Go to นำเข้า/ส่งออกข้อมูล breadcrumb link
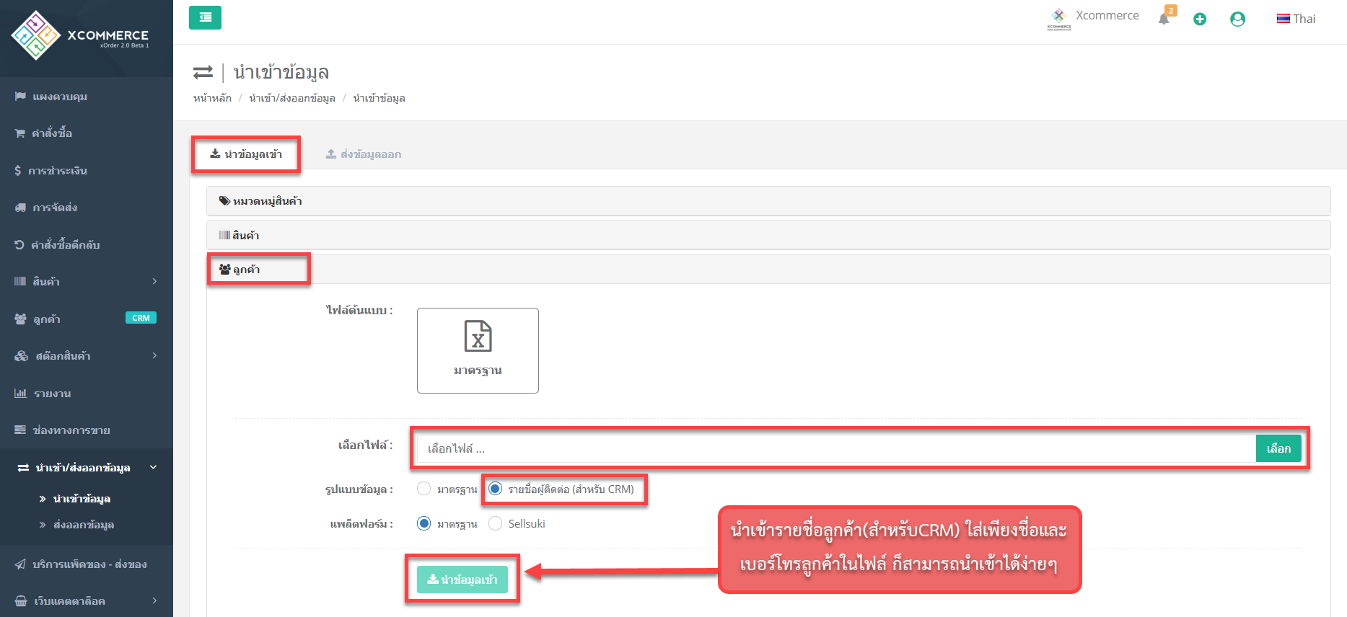Screen dimensions: 1347x617 (x=292, y=98)
